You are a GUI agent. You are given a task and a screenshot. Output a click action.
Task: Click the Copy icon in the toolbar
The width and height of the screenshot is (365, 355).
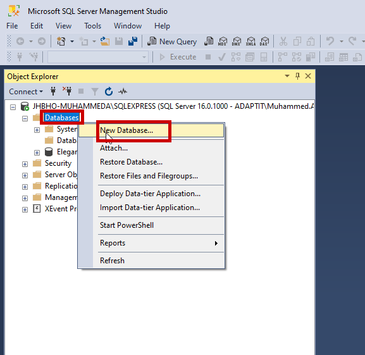coord(297,42)
